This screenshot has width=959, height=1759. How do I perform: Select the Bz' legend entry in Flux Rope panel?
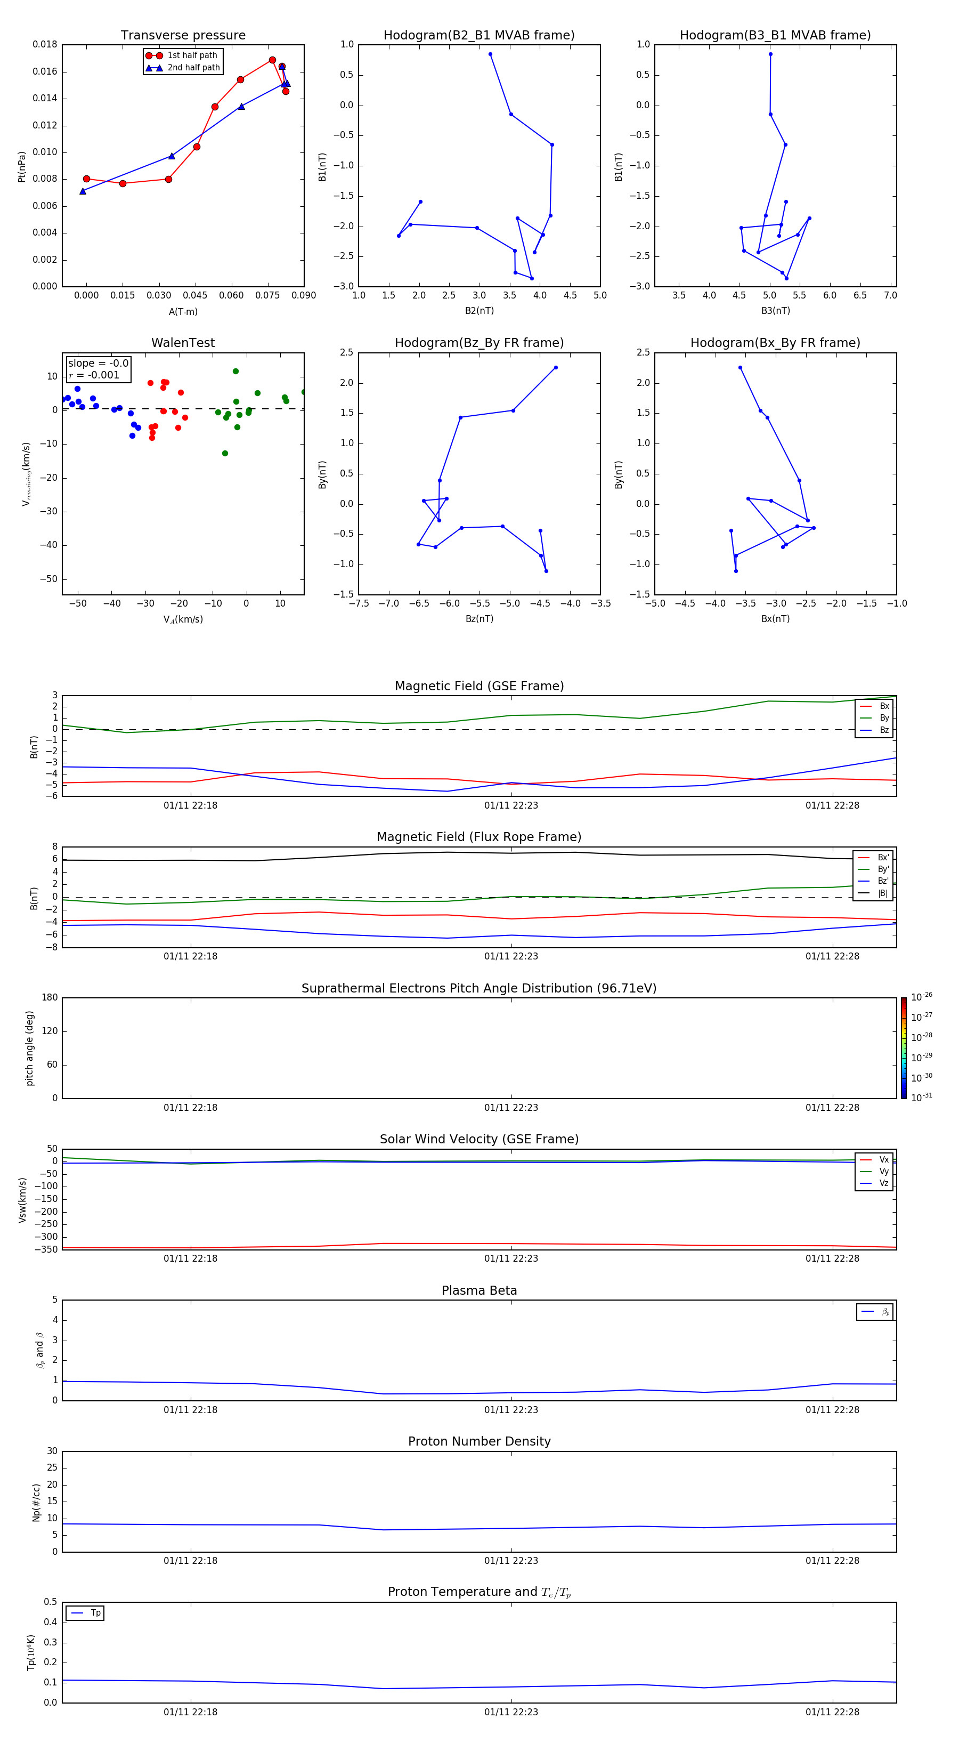[x=873, y=881]
